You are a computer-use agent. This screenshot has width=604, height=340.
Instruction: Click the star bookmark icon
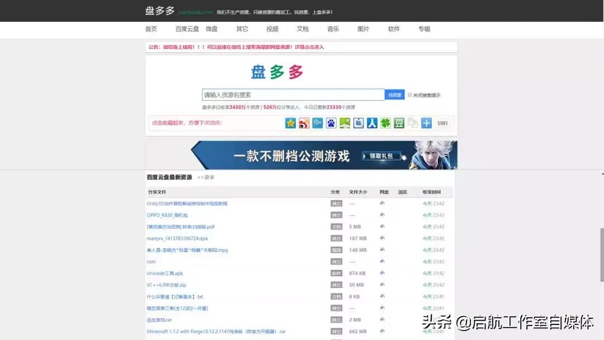click(290, 123)
